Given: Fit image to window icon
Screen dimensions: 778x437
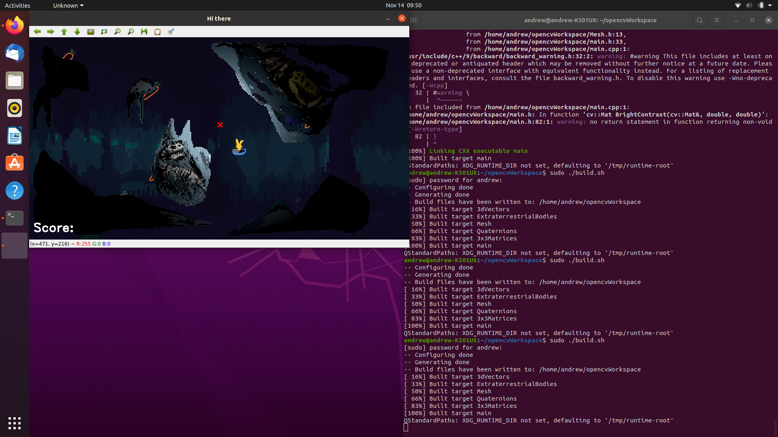Looking at the screenshot, I should [104, 32].
